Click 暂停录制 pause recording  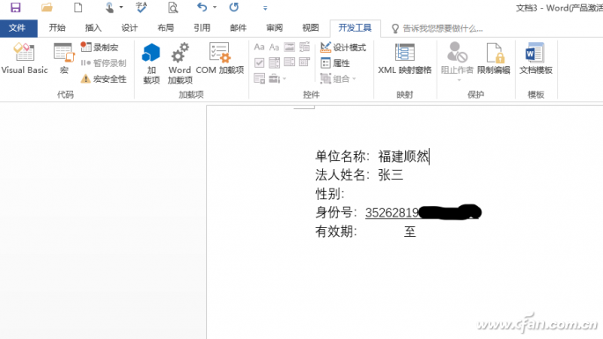tap(104, 63)
